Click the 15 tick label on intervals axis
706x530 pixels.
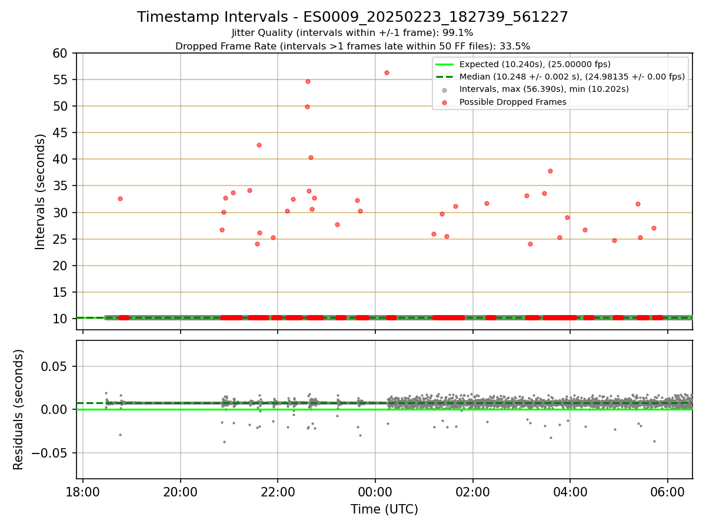pyautogui.click(x=61, y=292)
